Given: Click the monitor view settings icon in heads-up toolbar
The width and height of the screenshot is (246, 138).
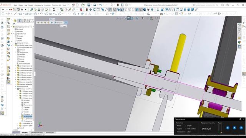Looking at the screenshot, I should point(156,18).
